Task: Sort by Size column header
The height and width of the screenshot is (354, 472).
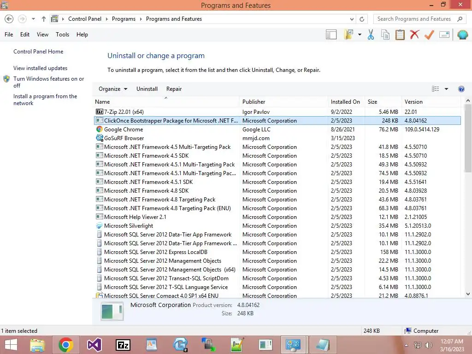Action: click(383, 102)
